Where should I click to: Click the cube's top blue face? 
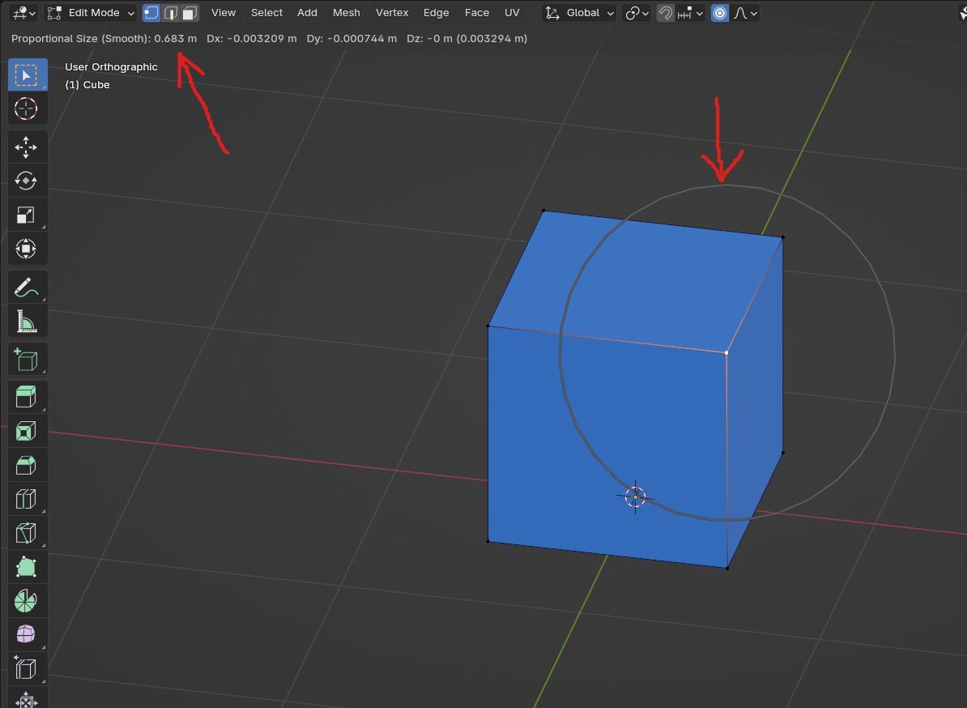tap(635, 280)
